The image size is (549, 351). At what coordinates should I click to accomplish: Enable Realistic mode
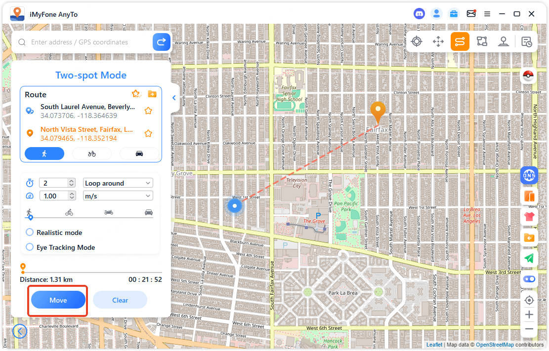coord(30,233)
